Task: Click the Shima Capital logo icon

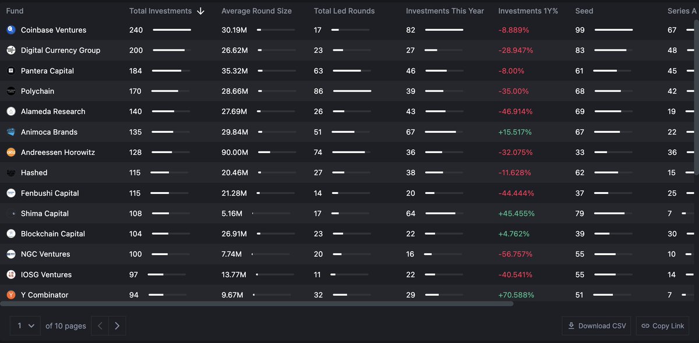Action: coord(11,213)
